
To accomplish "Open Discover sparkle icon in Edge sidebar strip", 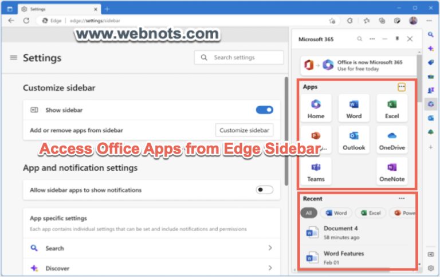I will point(431,49).
